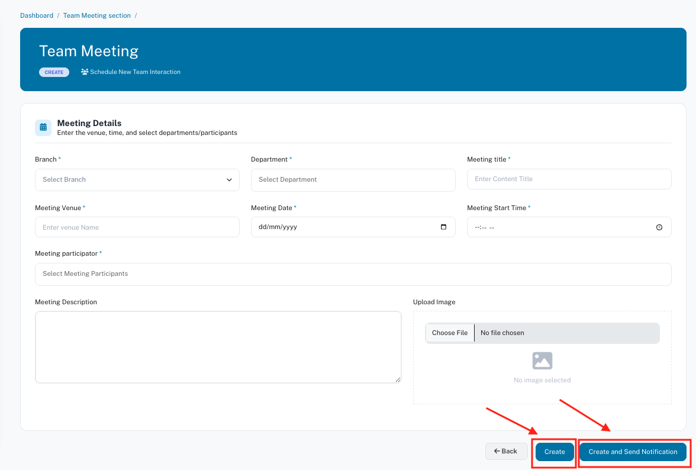Viewport: 696px width, 470px height.
Task: Click Choose File to upload image
Action: pyautogui.click(x=450, y=333)
